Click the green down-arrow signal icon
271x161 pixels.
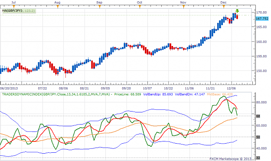237,11
